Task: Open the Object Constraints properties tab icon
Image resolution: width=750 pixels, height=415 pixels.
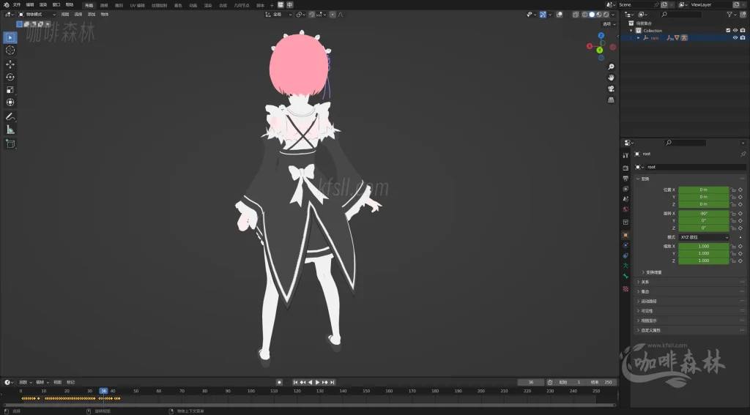Action: tap(625, 255)
